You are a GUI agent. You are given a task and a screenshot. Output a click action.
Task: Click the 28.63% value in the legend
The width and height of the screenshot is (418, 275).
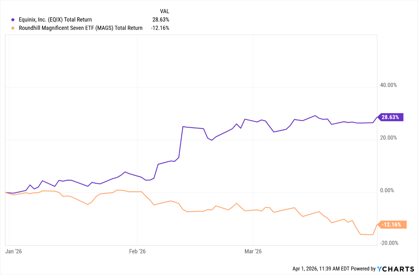click(160, 20)
